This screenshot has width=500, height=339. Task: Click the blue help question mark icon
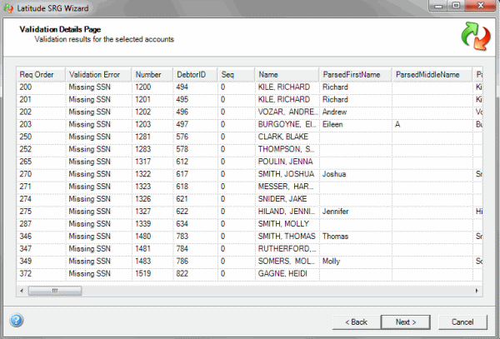pos(17,320)
